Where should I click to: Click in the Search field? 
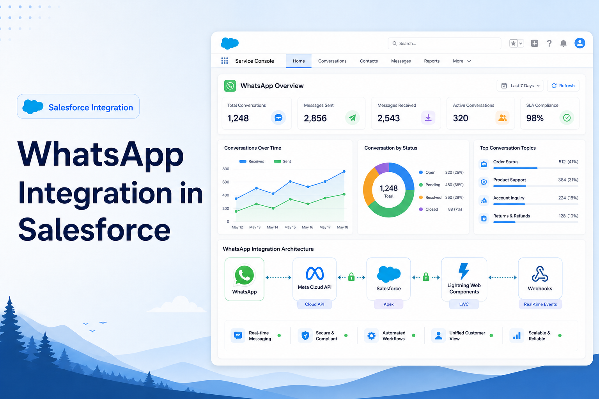pos(445,43)
